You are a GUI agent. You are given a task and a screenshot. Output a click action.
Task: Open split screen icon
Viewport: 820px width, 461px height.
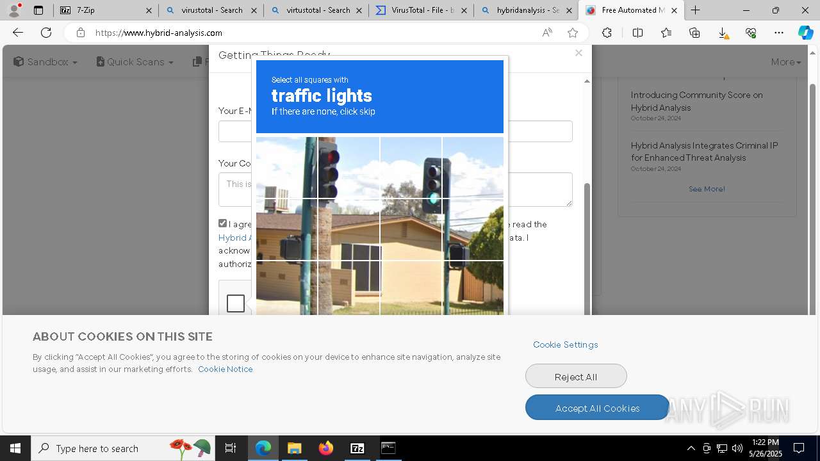tap(638, 33)
